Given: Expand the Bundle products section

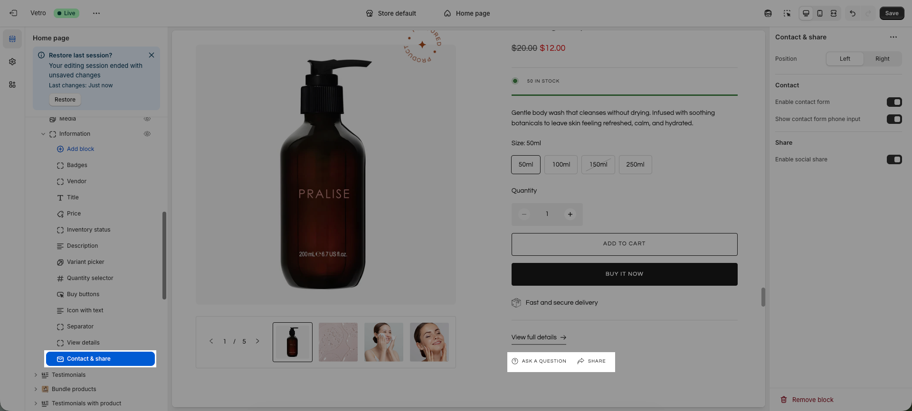Looking at the screenshot, I should [36, 389].
